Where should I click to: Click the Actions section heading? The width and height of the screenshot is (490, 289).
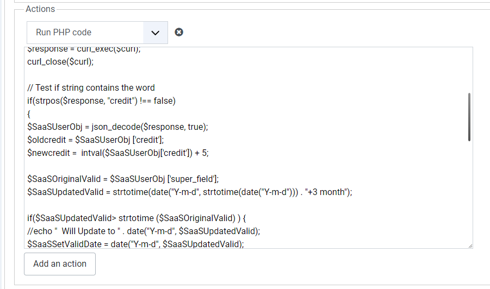click(40, 9)
